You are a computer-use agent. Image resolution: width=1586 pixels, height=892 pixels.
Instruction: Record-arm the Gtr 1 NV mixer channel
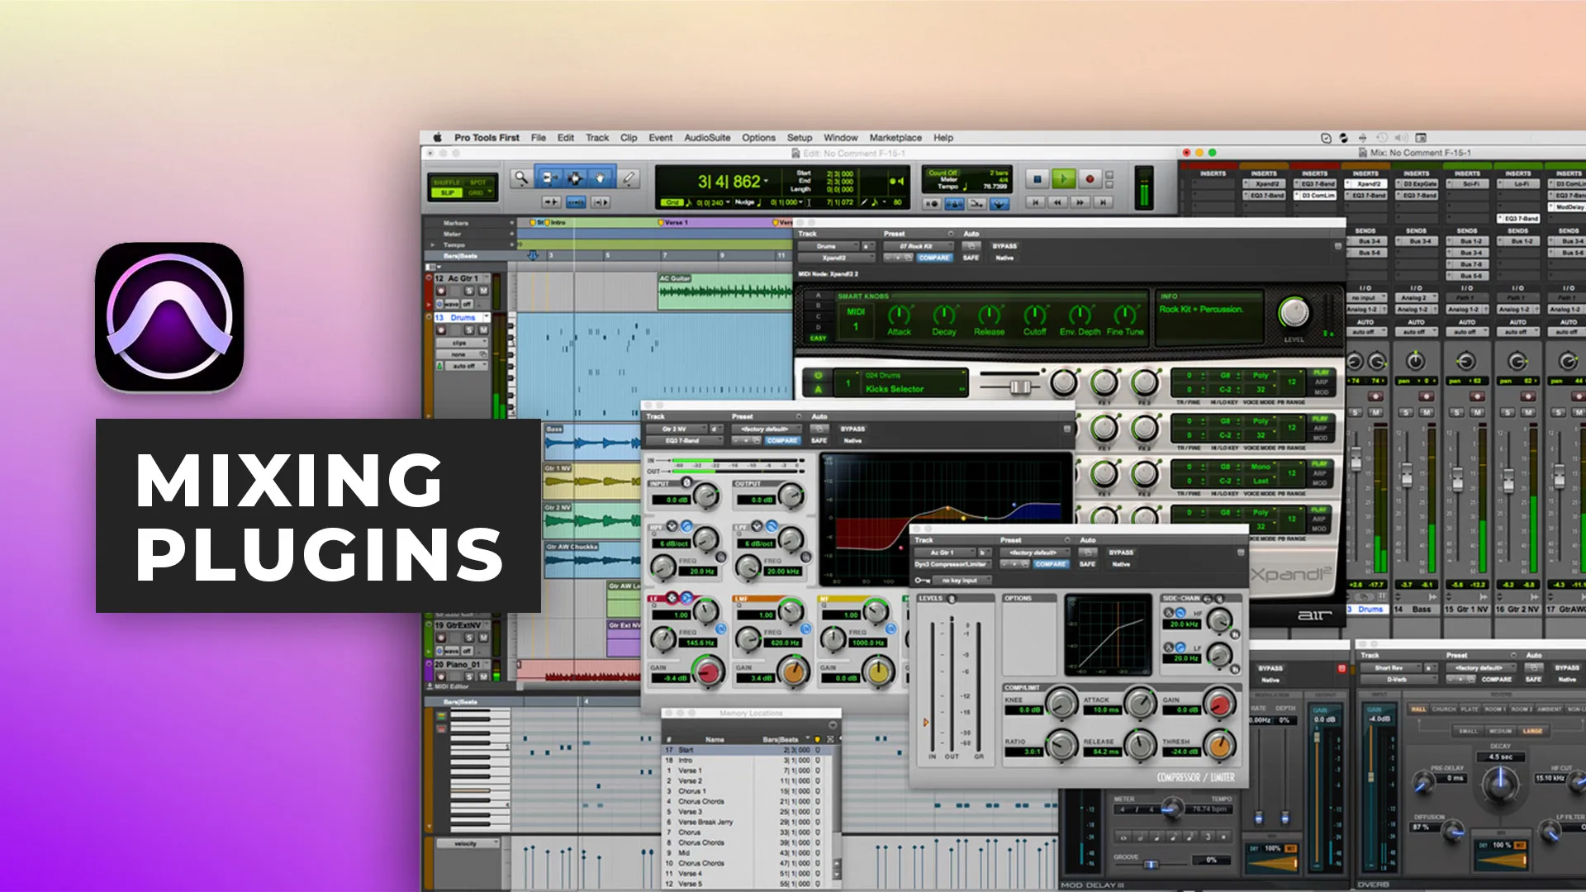point(1477,396)
